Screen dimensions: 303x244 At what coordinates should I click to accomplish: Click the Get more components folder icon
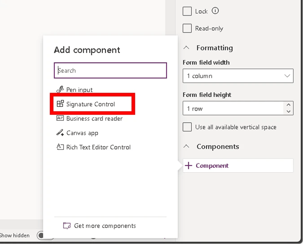(67, 226)
